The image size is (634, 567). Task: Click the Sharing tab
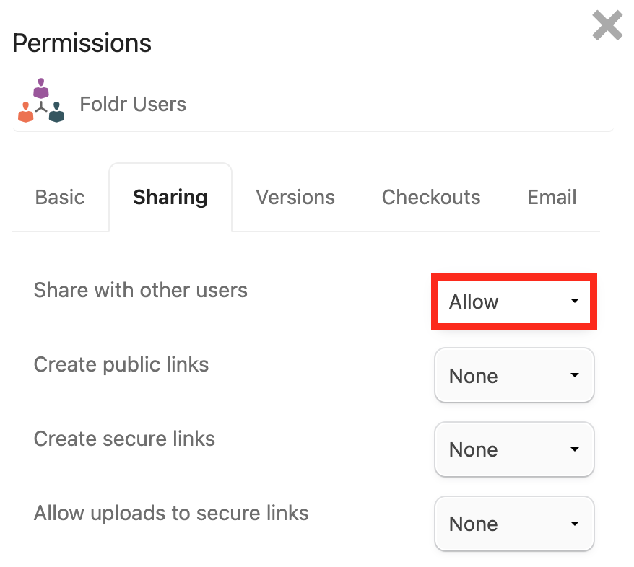click(x=170, y=198)
